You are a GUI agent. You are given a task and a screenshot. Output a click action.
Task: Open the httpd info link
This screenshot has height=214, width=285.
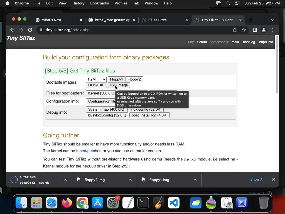tap(266, 42)
